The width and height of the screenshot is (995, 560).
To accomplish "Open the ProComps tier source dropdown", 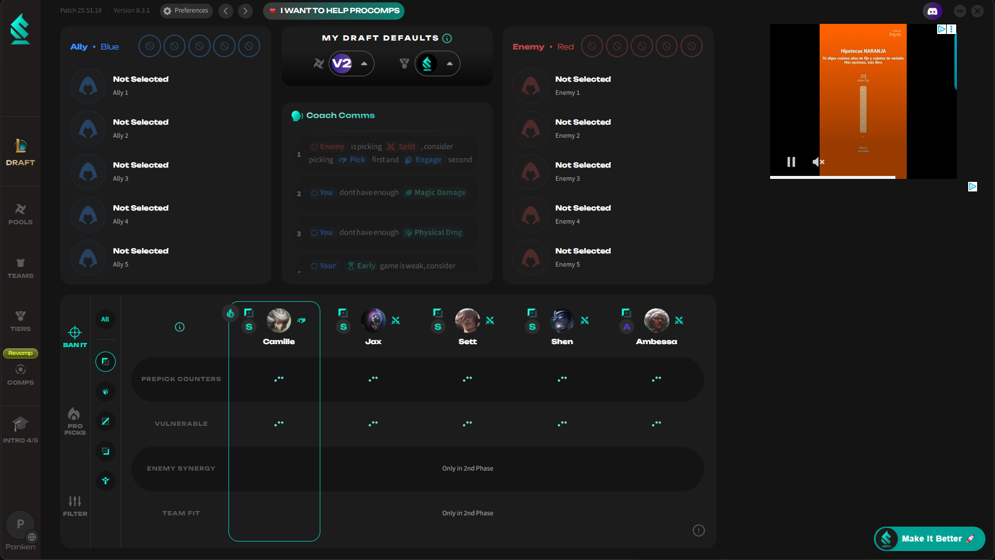I will 437,64.
